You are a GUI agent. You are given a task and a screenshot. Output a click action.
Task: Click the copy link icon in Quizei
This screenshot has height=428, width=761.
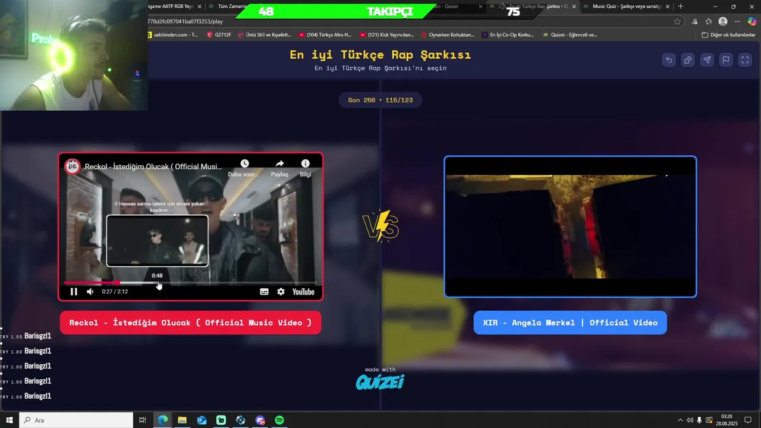point(688,59)
